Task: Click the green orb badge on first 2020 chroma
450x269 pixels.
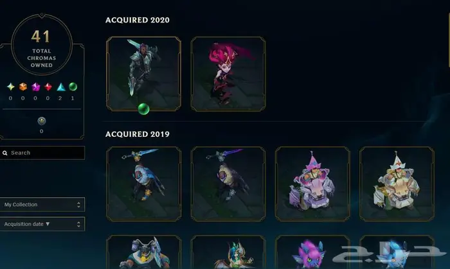Action: [143, 109]
